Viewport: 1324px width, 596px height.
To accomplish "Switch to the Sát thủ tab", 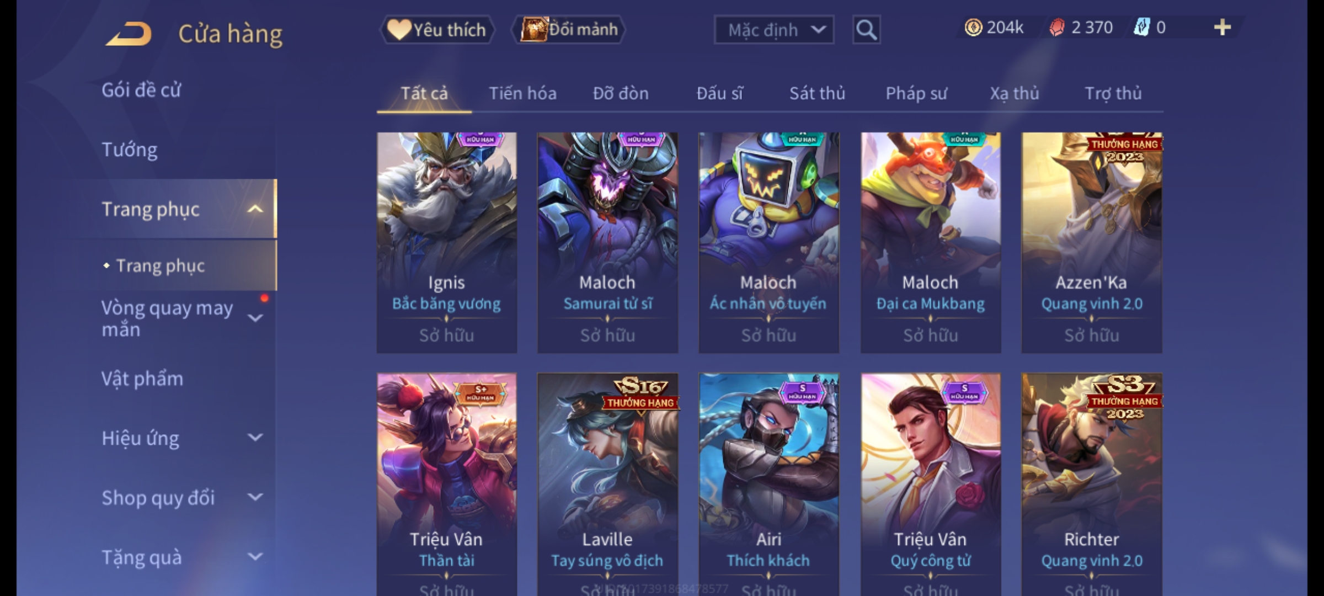I will click(x=817, y=93).
